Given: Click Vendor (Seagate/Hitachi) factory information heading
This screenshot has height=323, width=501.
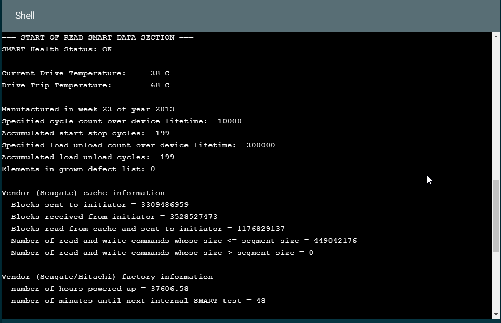Looking at the screenshot, I should pos(107,277).
